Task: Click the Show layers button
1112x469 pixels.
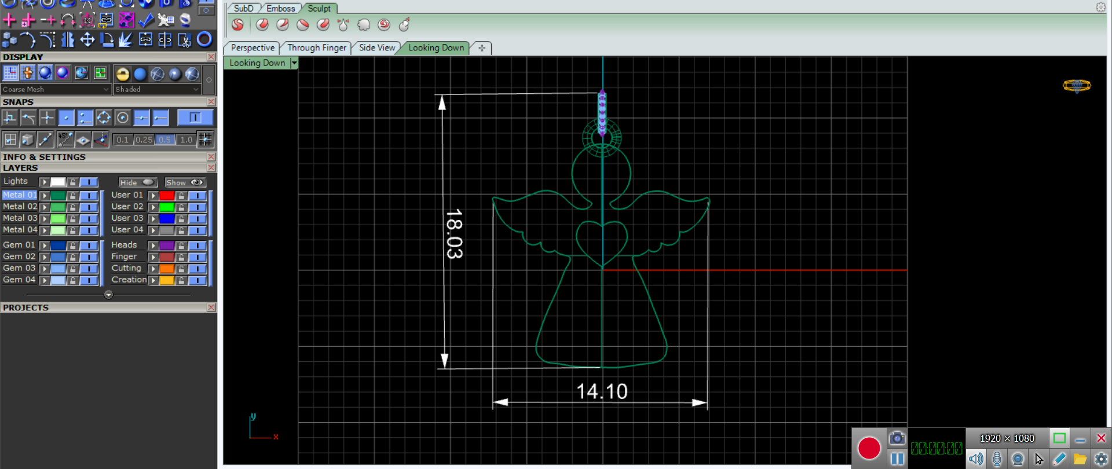Action: pos(185,182)
